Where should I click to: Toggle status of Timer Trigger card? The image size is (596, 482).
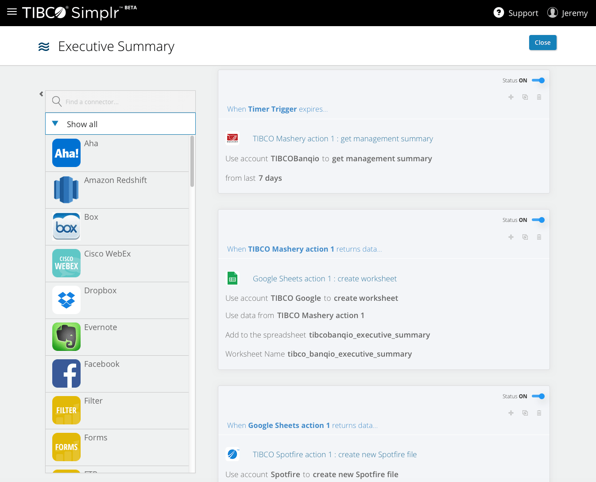pos(538,80)
